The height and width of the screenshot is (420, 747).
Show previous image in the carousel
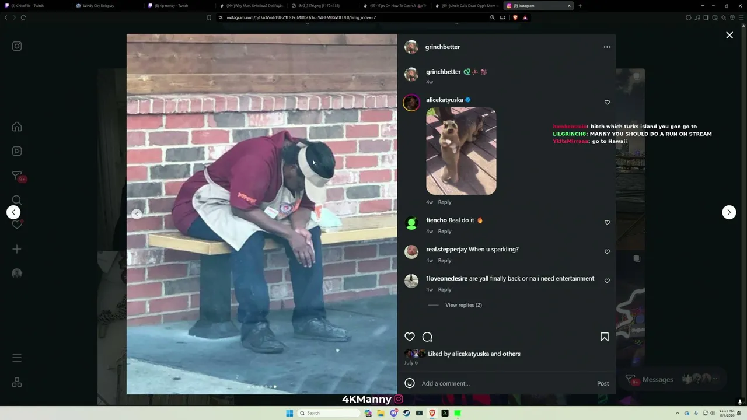point(136,214)
